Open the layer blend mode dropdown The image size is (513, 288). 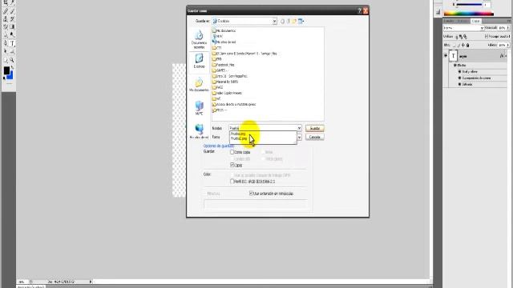(482, 28)
